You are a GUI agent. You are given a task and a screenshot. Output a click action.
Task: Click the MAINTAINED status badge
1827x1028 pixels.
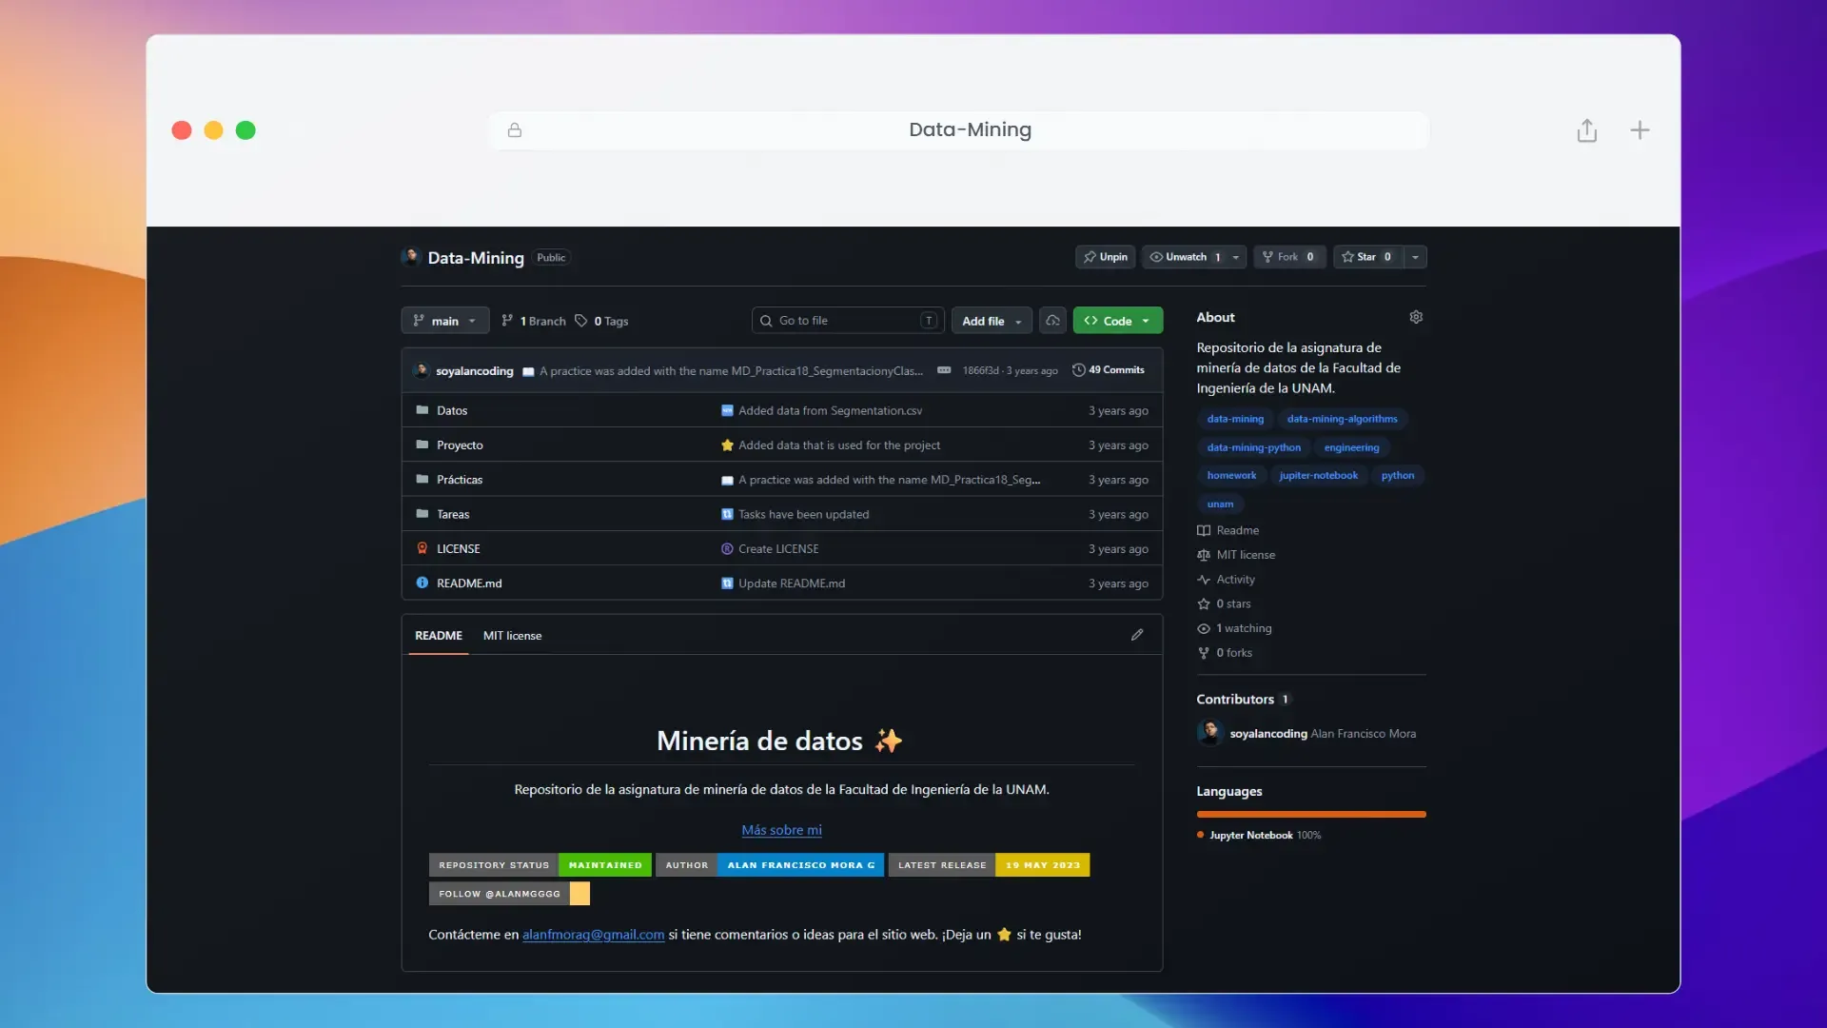[605, 864]
